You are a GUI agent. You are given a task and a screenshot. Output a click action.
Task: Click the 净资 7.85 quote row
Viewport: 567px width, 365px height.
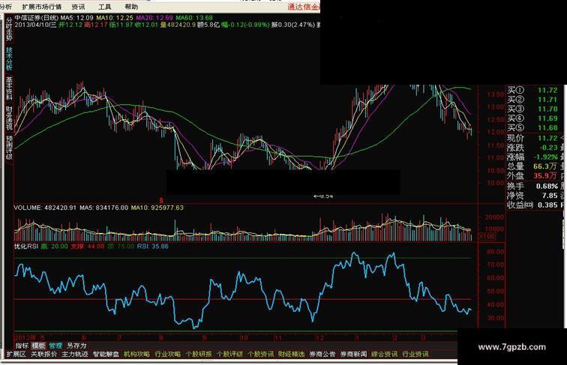pyautogui.click(x=532, y=196)
